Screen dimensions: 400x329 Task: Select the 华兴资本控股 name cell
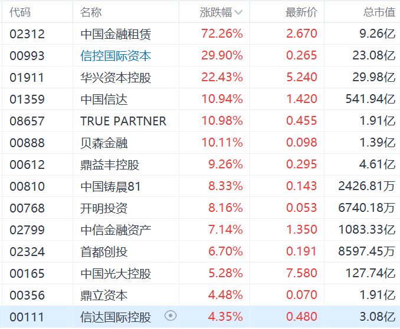pyautogui.click(x=116, y=78)
